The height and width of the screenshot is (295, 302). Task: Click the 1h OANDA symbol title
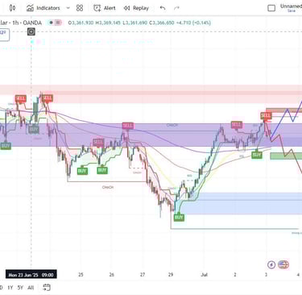pyautogui.click(x=21, y=23)
